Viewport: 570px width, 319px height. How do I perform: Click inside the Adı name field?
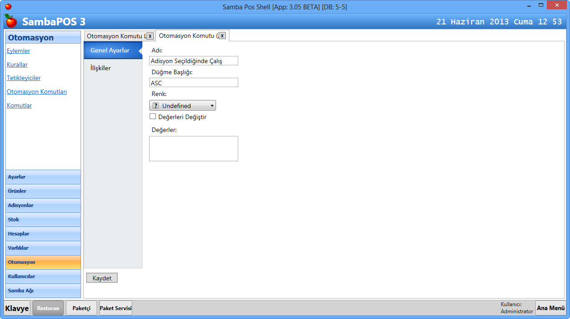[x=194, y=60]
